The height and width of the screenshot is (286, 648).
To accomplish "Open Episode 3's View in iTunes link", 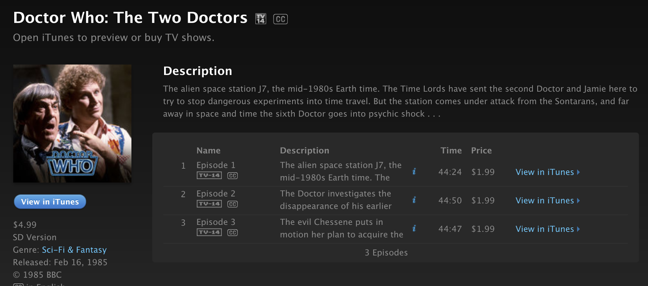I will pyautogui.click(x=547, y=229).
